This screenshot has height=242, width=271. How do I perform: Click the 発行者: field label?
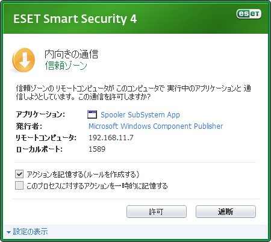(29, 126)
